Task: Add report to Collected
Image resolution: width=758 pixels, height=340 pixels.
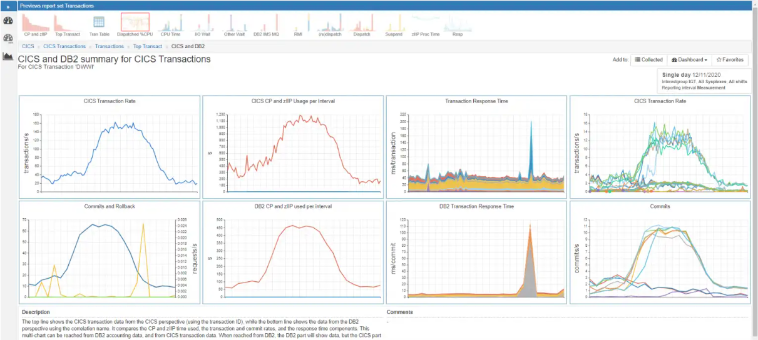Action: tap(648, 60)
